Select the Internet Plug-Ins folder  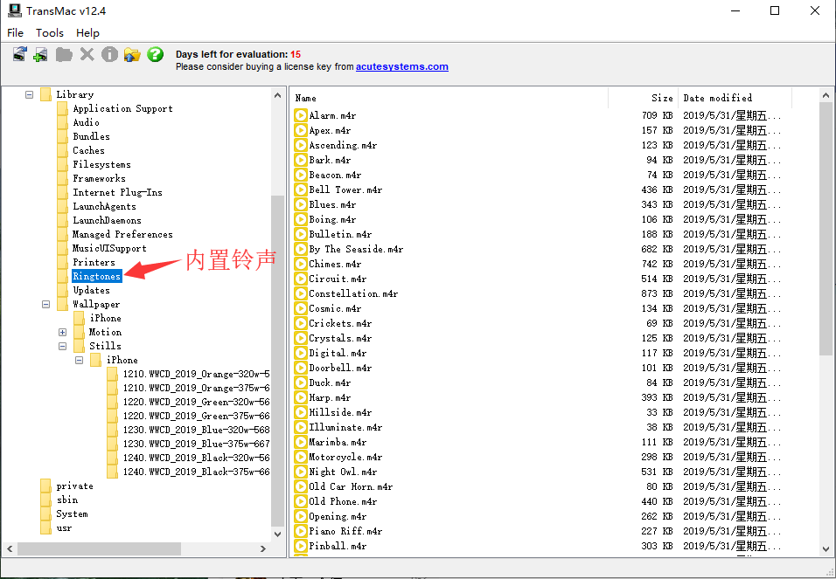click(117, 192)
